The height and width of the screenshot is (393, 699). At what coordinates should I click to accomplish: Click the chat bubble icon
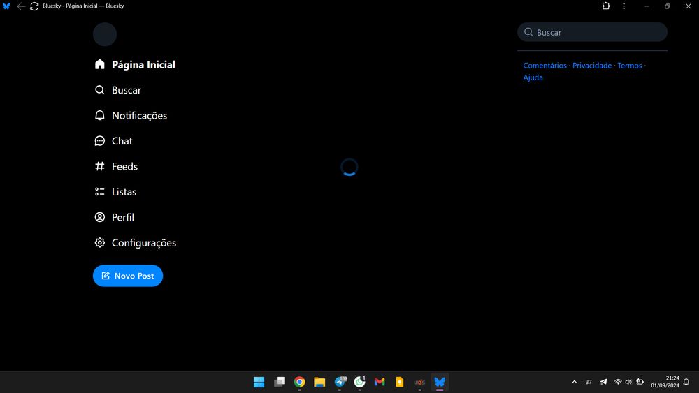[100, 140]
